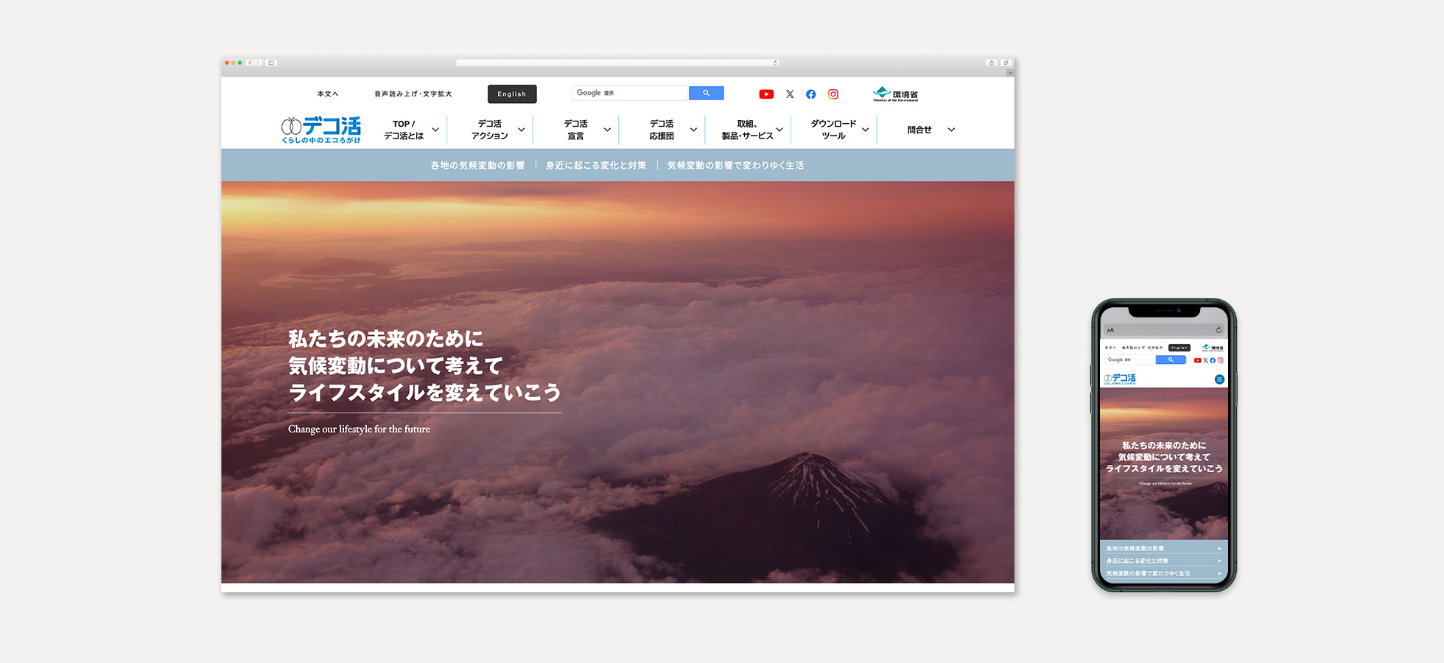This screenshot has height=663, width=1444.
Task: Open ダウンロードツール navigation item
Action: pyautogui.click(x=833, y=130)
